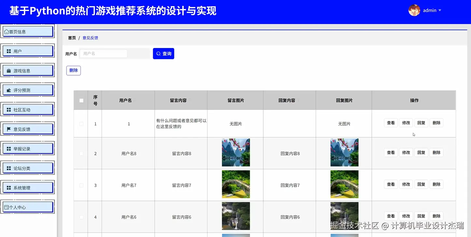Check the checkbox for row 用户名8
The height and width of the screenshot is (237, 471).
(x=81, y=154)
